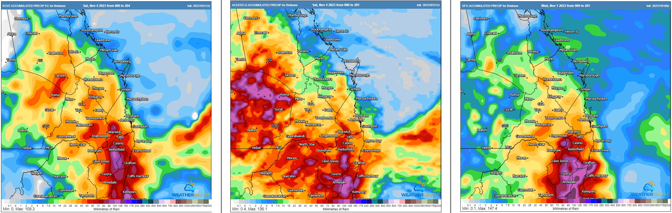This screenshot has height=213, width=672.
Task: Click Tenterfield on the ECV2 map
Action: tap(116, 150)
